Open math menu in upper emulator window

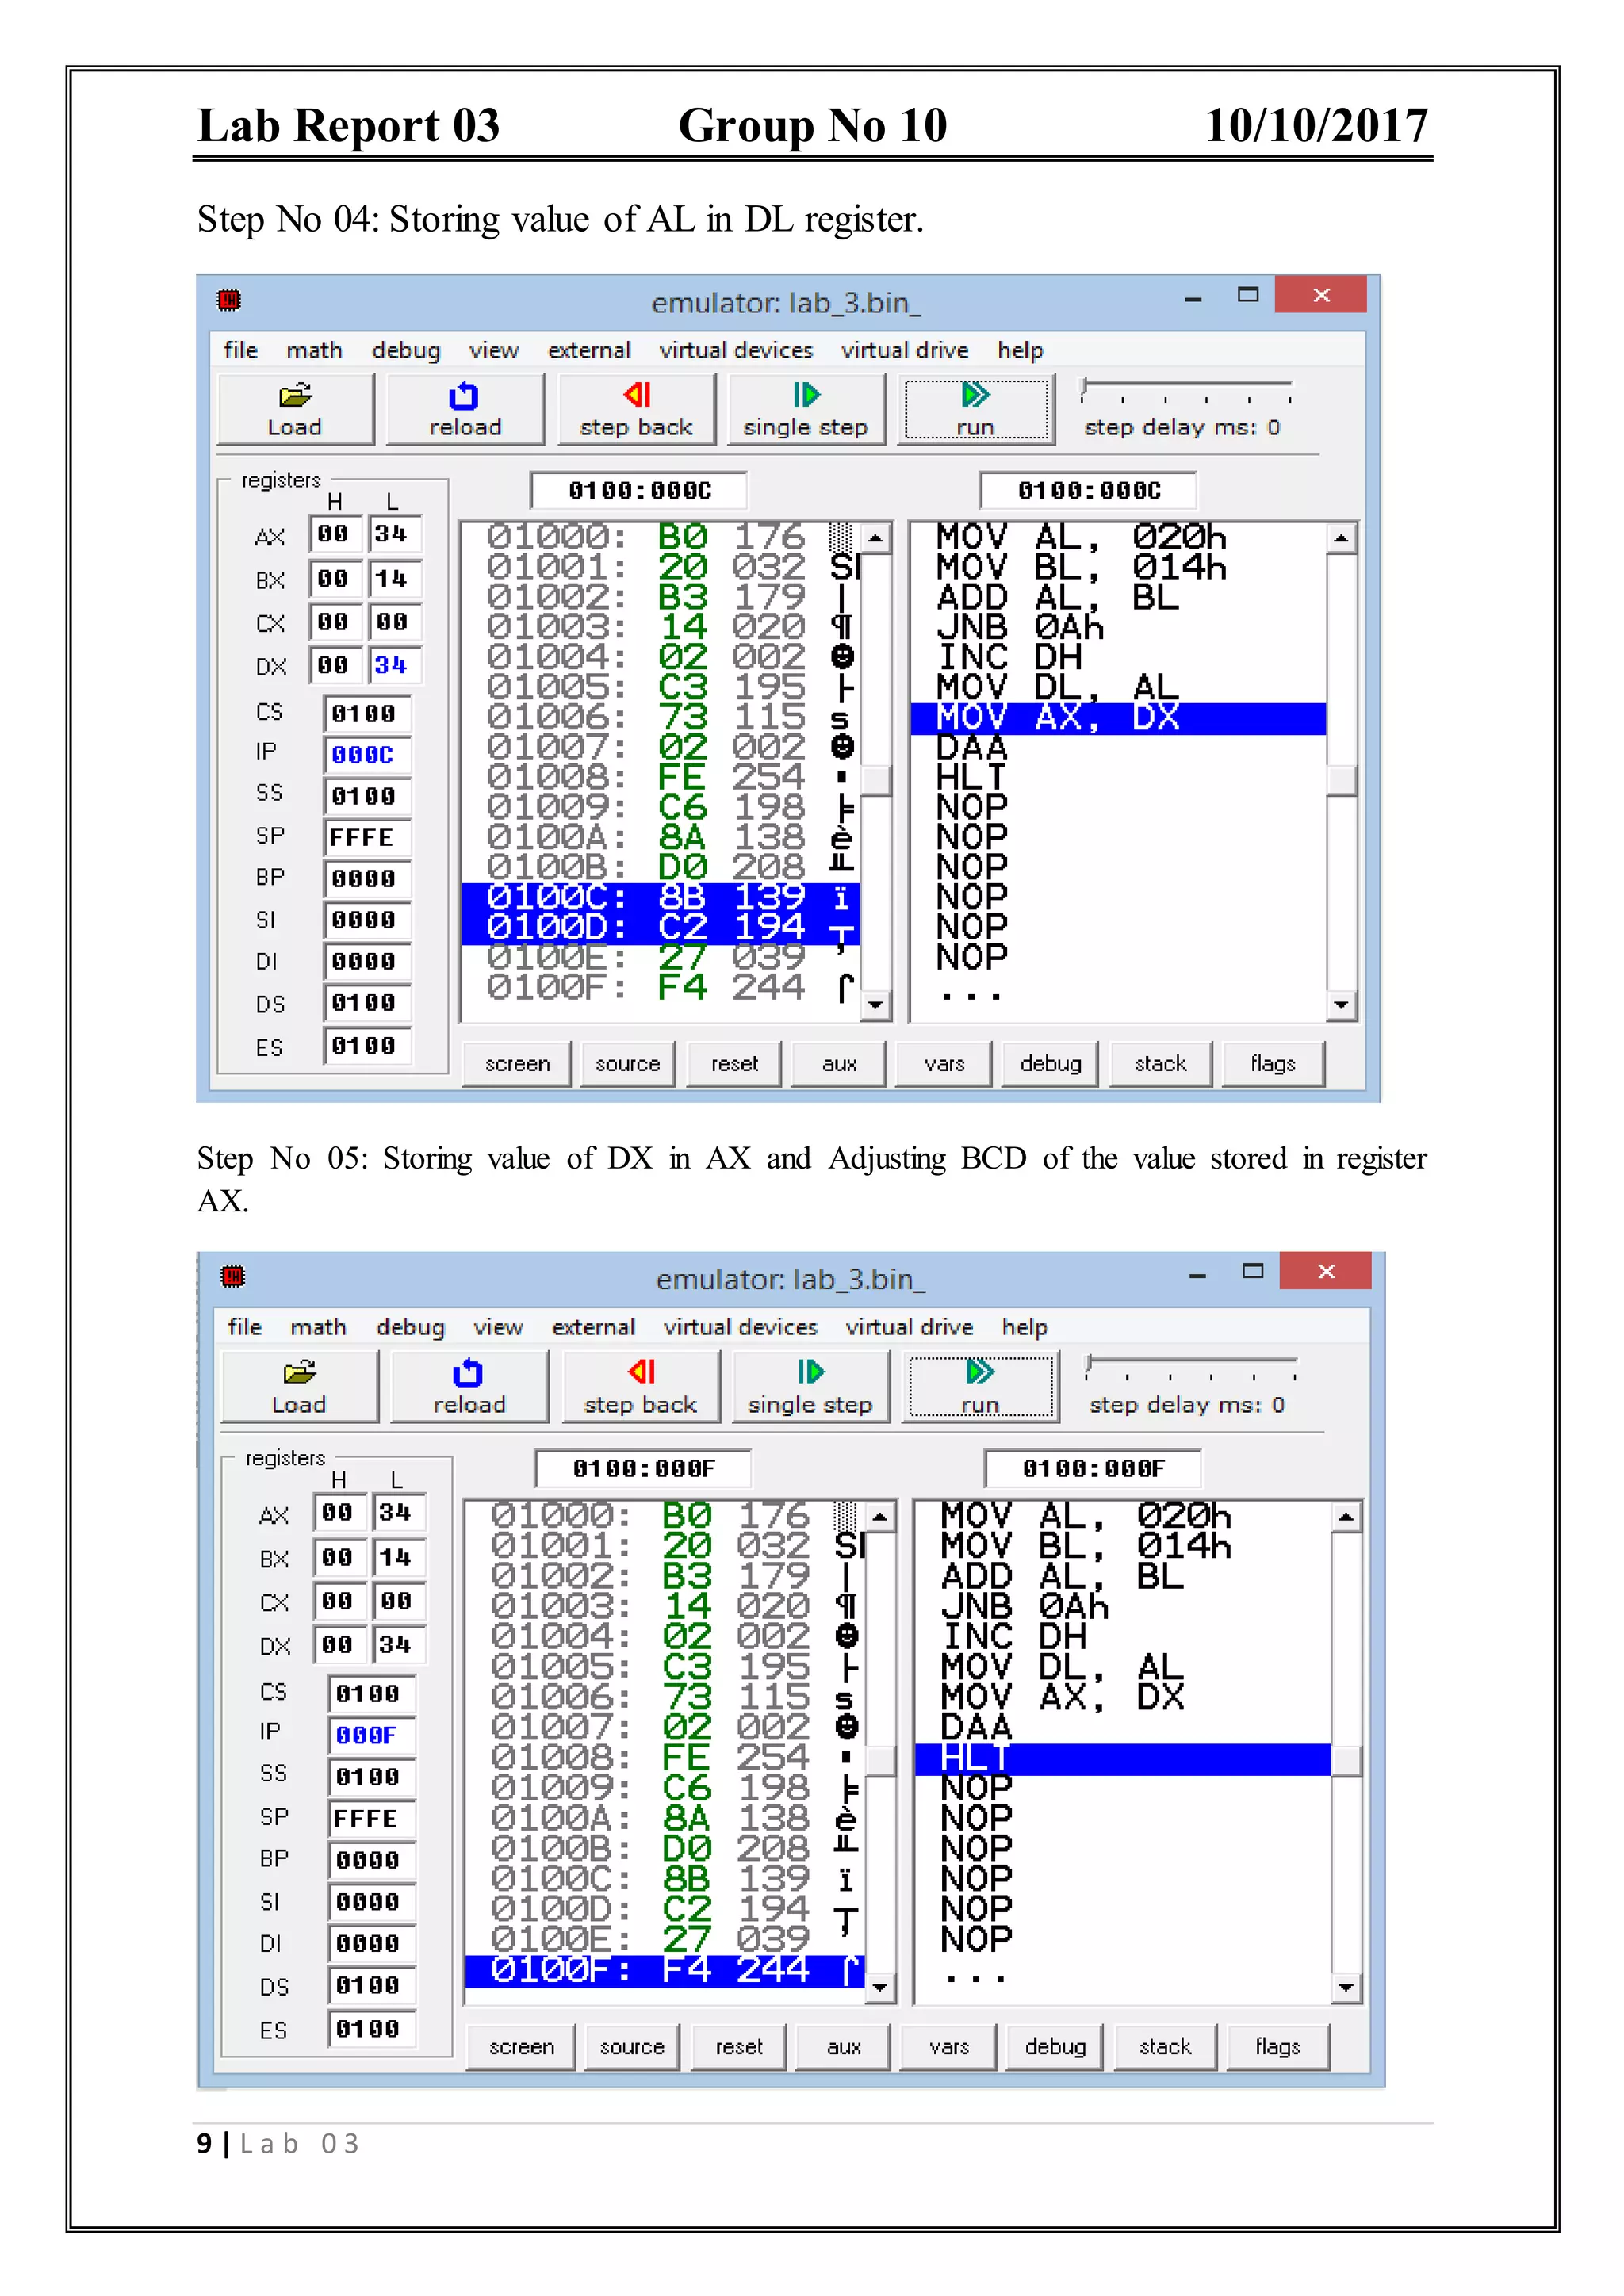click(x=314, y=350)
